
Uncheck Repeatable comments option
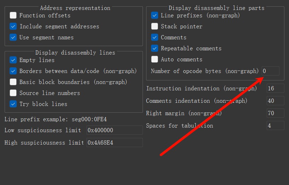coord(155,49)
